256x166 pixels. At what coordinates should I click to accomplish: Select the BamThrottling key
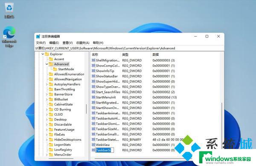pos(62,89)
